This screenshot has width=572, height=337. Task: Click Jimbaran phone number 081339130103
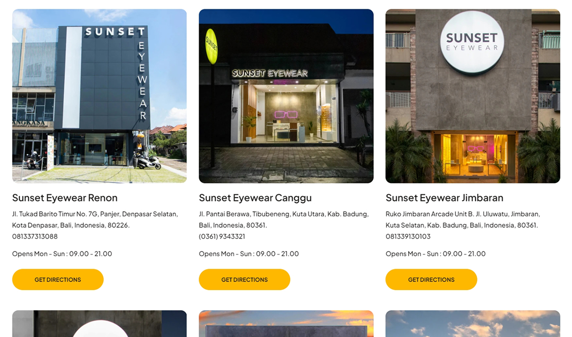point(408,236)
